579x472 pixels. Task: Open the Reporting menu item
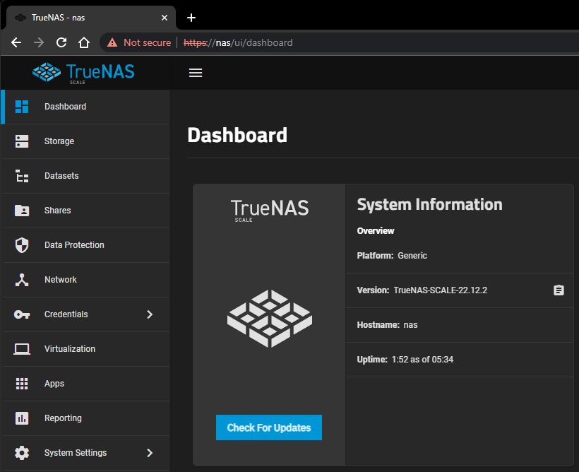coord(85,418)
